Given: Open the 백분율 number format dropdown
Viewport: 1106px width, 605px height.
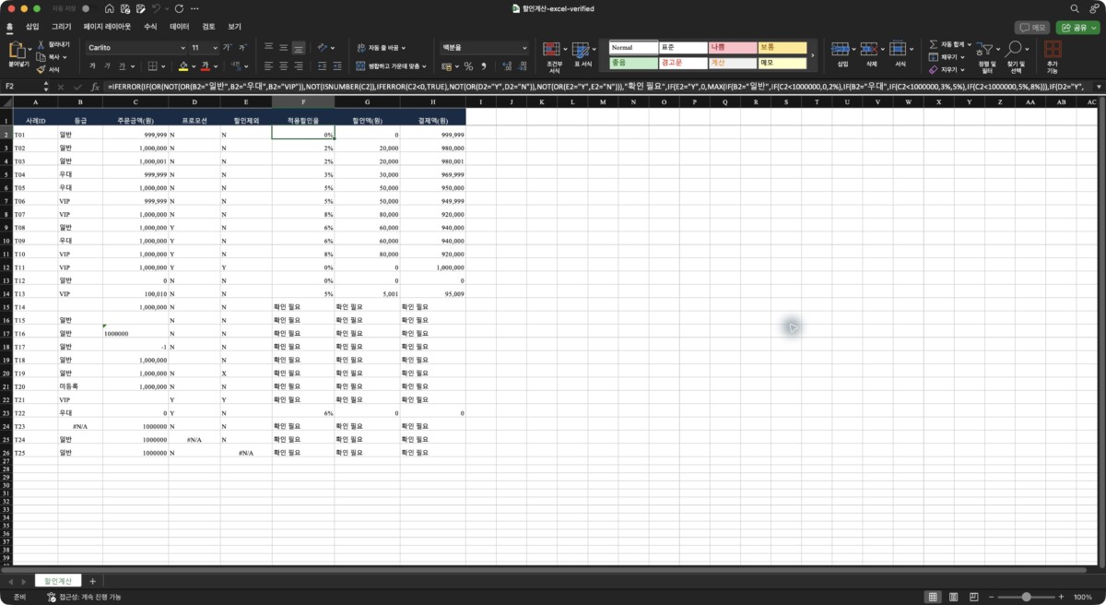Looking at the screenshot, I should (x=524, y=47).
